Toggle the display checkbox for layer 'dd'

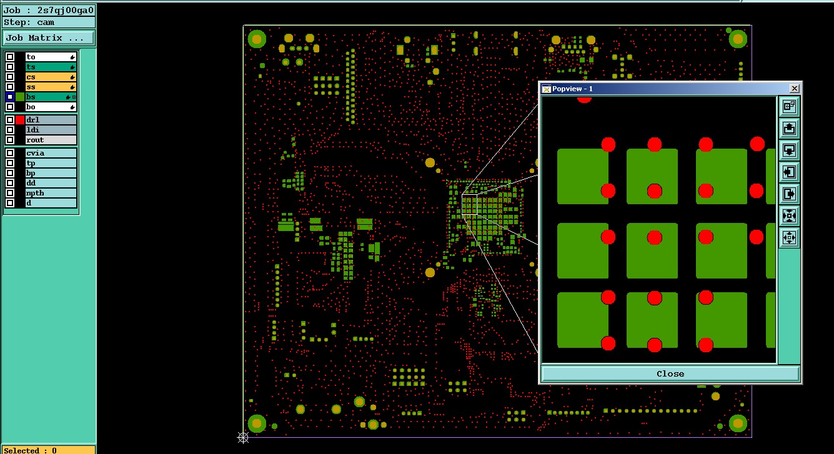10,183
